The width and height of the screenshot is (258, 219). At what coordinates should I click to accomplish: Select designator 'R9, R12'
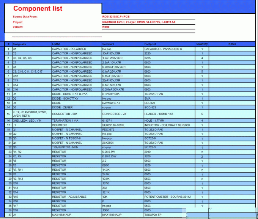point(32,179)
